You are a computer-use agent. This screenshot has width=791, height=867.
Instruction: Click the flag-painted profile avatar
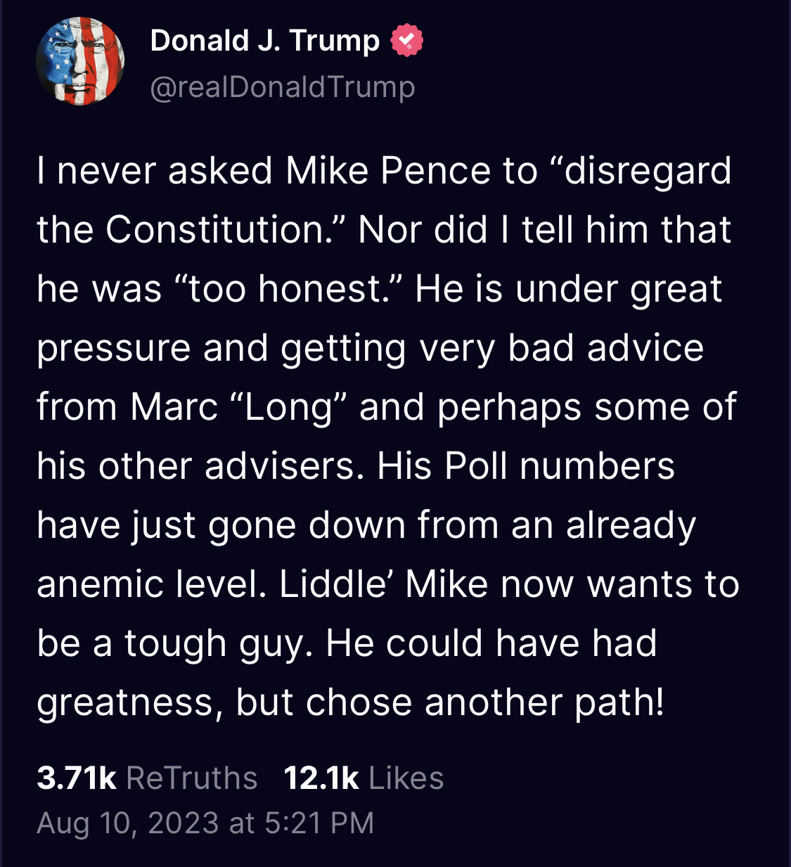(x=80, y=62)
